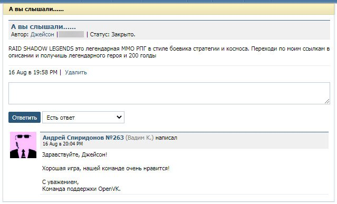
Task: Click the signature Команда поддержки OpenVK
Action: 81,189
